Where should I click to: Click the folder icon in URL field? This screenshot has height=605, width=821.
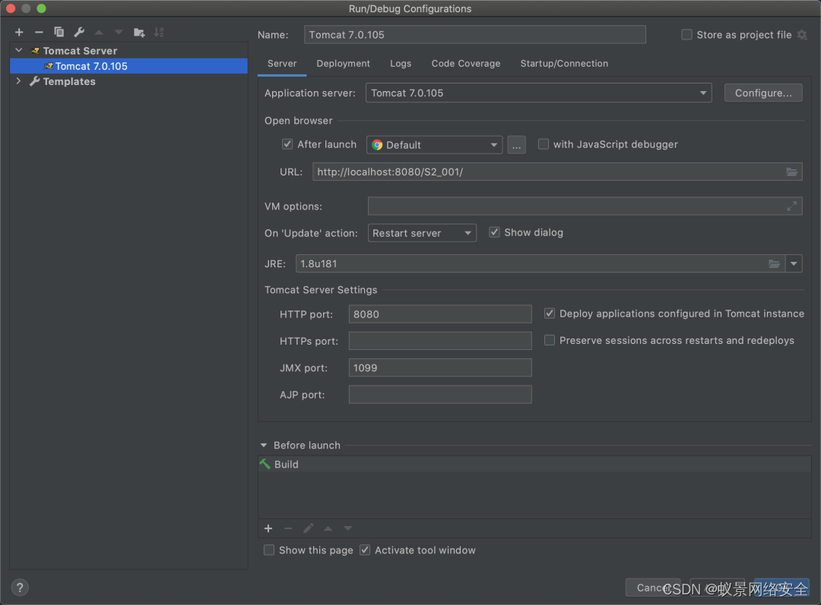tap(792, 172)
